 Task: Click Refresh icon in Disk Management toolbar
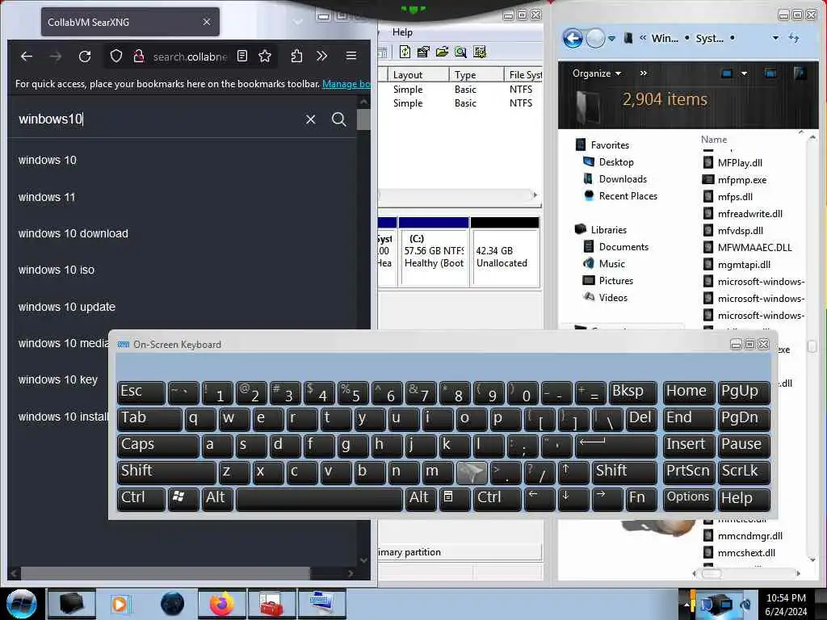pyautogui.click(x=405, y=52)
